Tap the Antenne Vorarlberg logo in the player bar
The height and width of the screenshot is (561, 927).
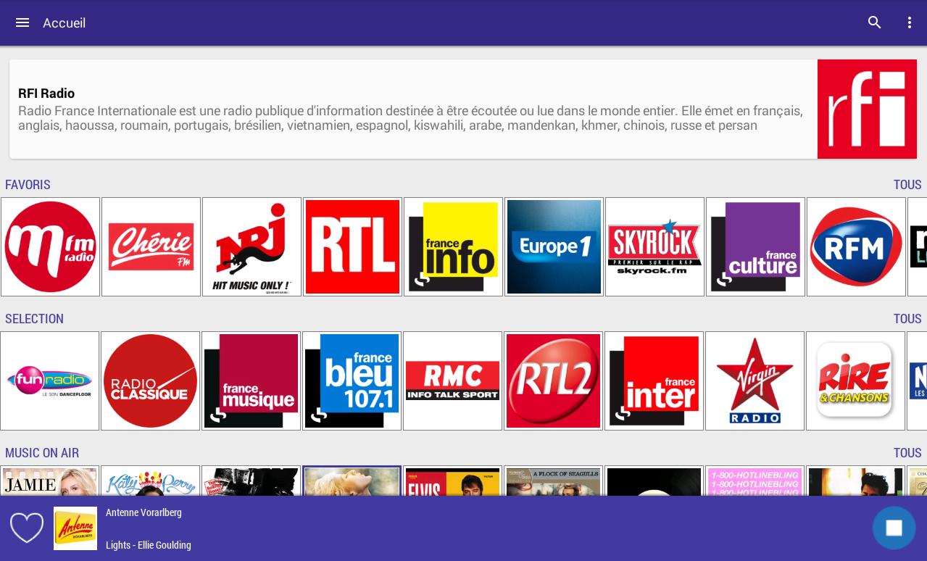point(75,528)
